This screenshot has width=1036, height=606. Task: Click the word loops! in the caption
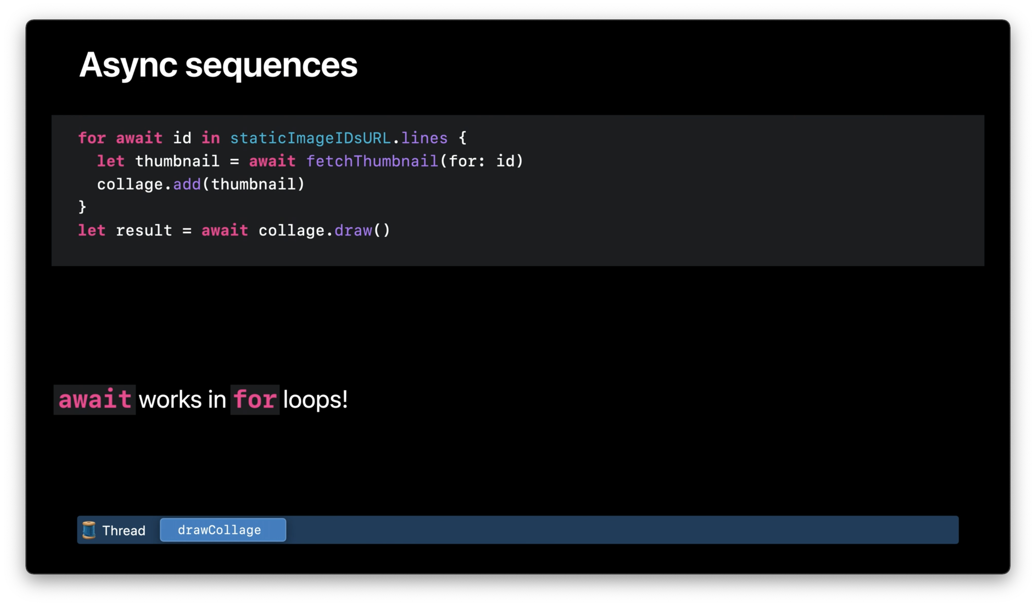(315, 399)
